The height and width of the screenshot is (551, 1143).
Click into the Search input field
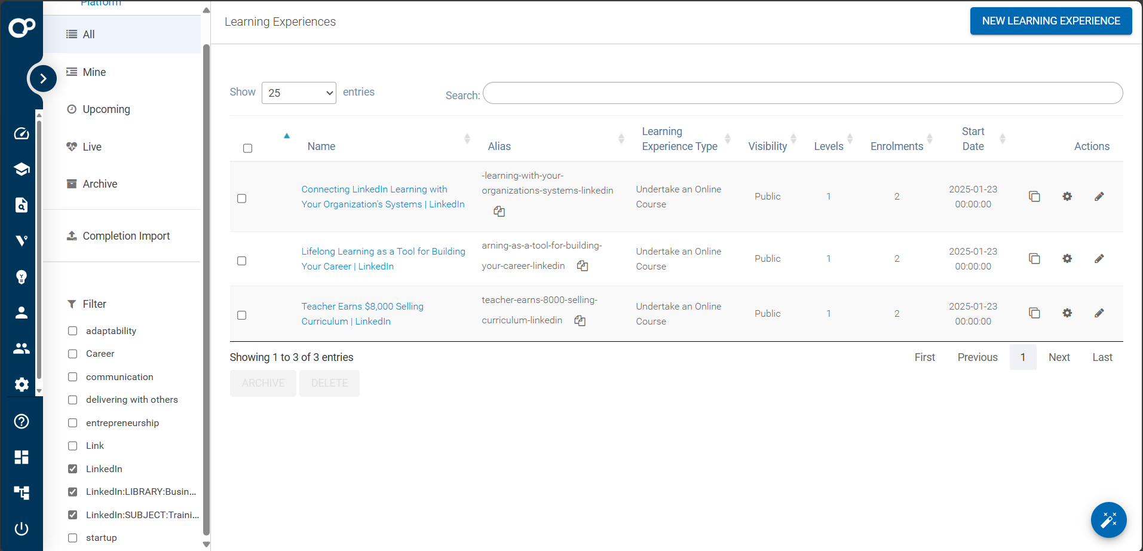click(x=802, y=93)
